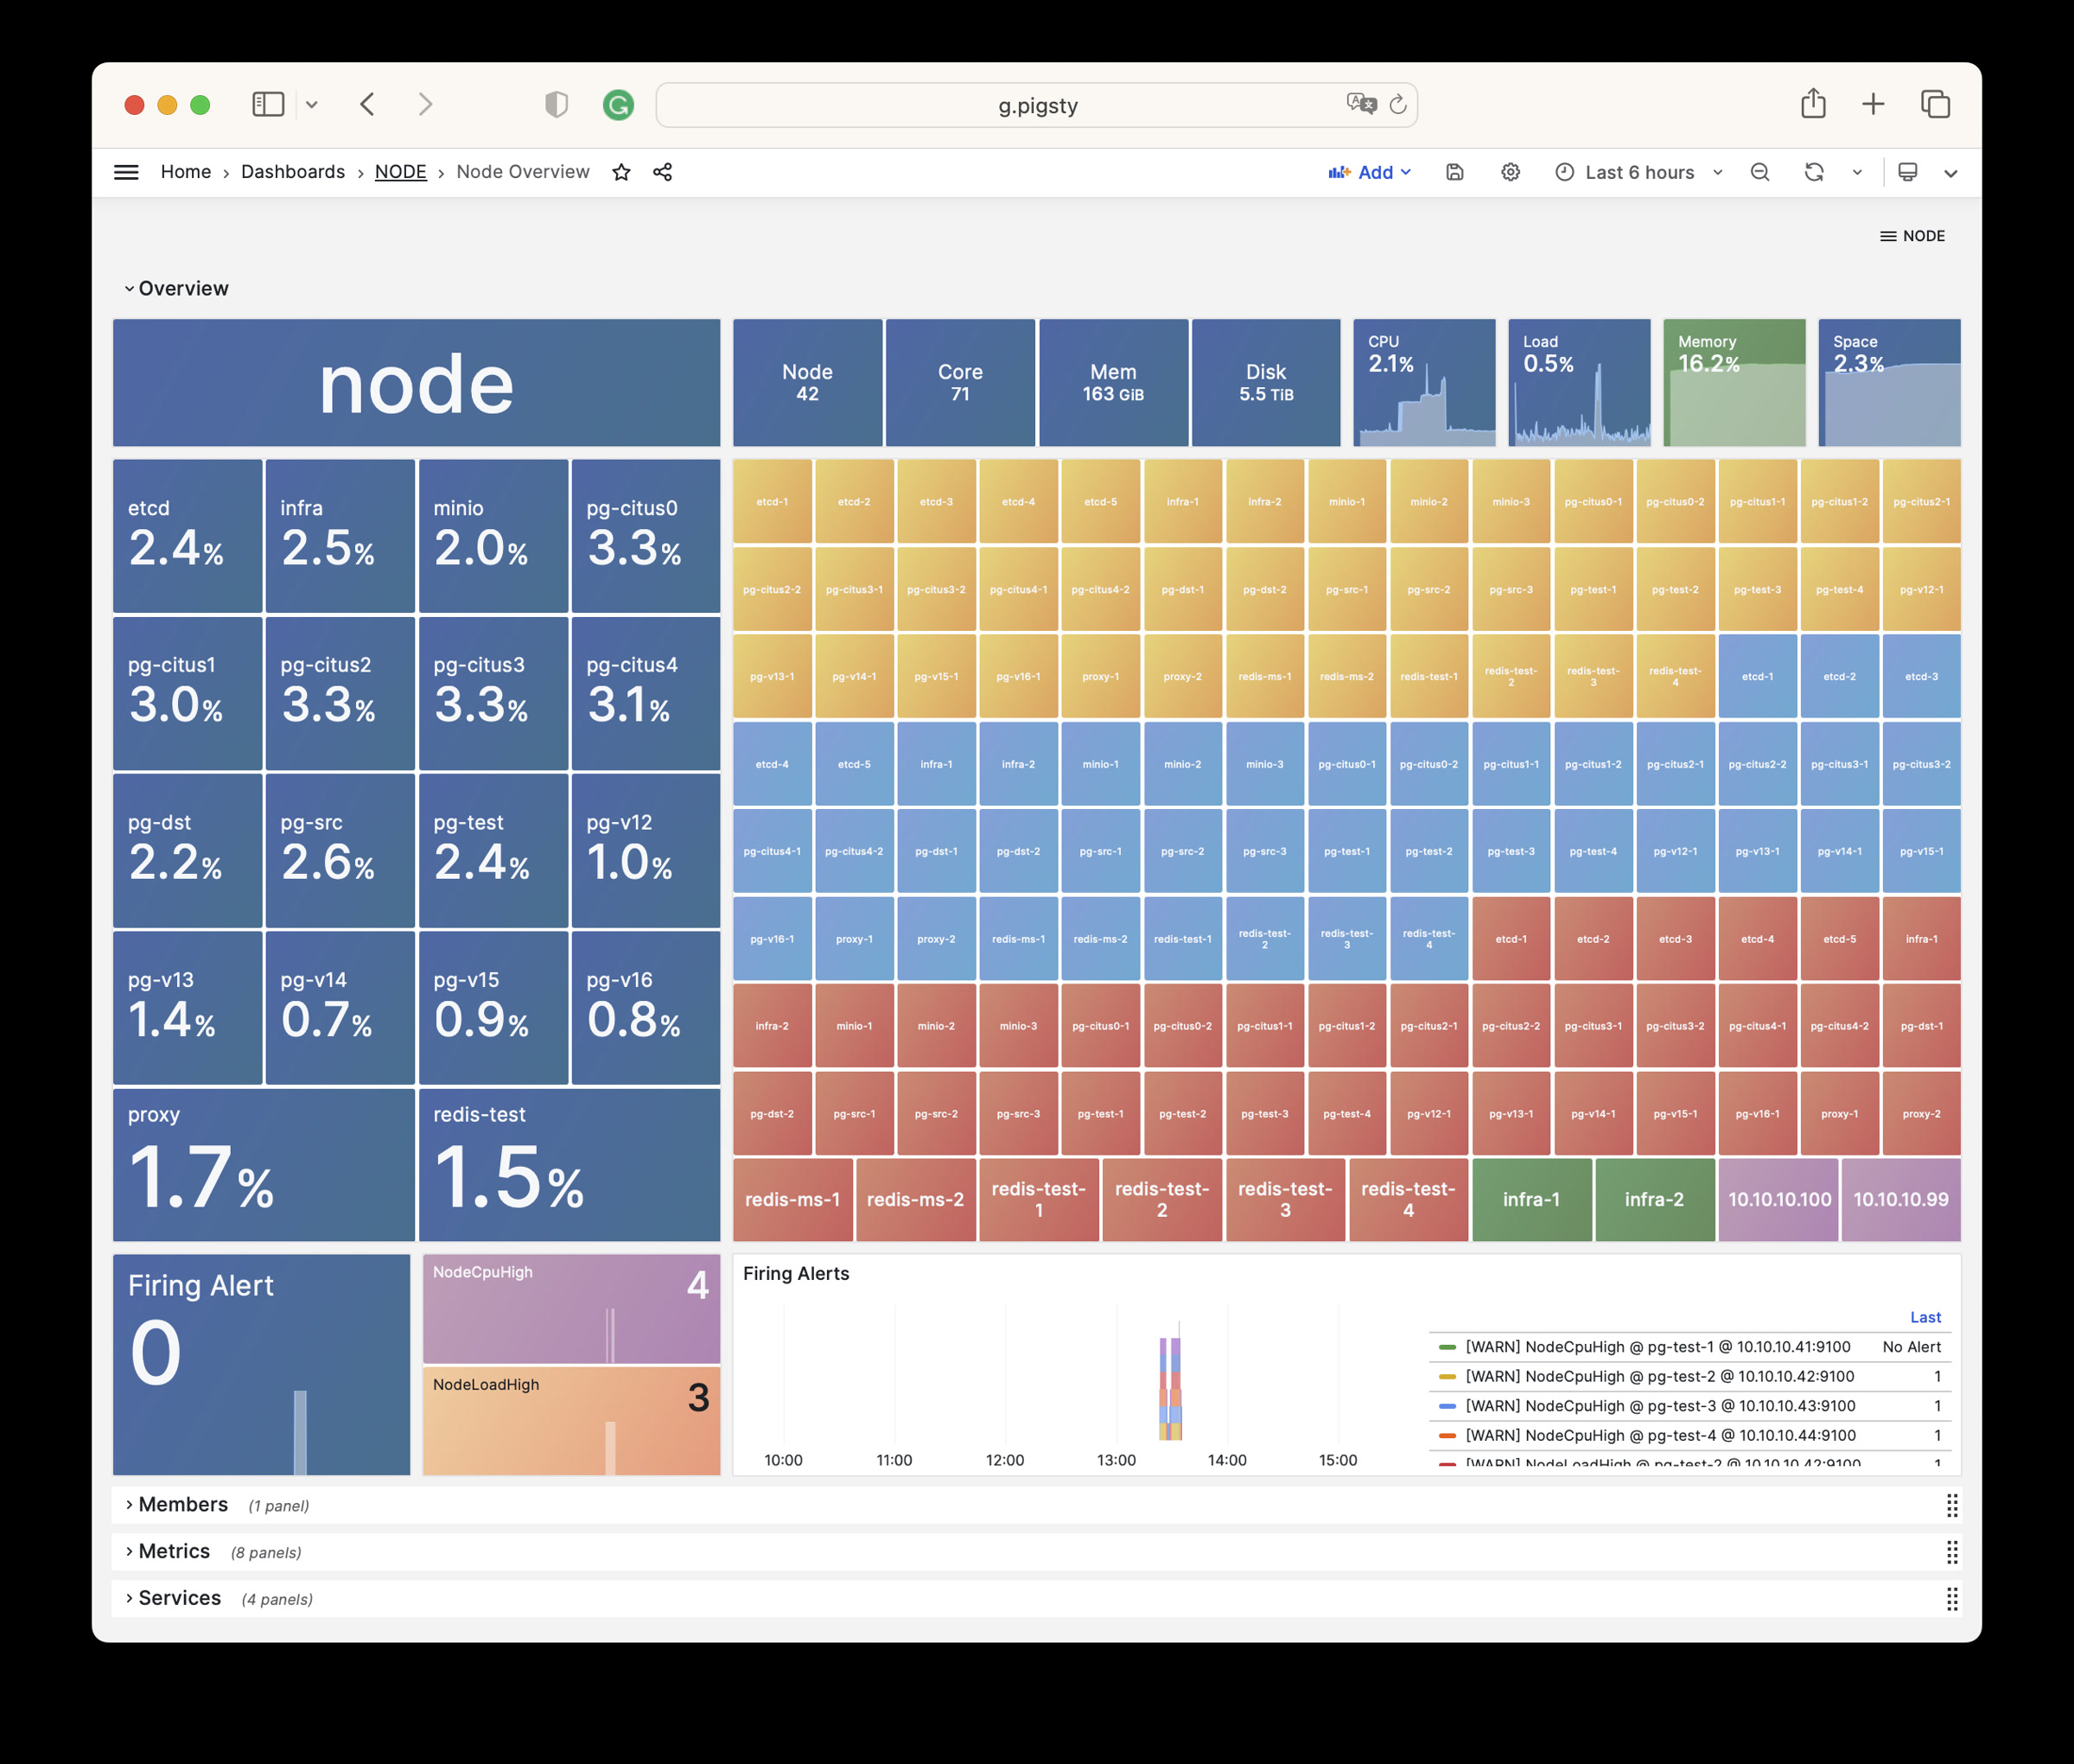Screen dimensions: 2074x1764
Task: Mark this dashboard as favorite with the star
Action: point(622,172)
